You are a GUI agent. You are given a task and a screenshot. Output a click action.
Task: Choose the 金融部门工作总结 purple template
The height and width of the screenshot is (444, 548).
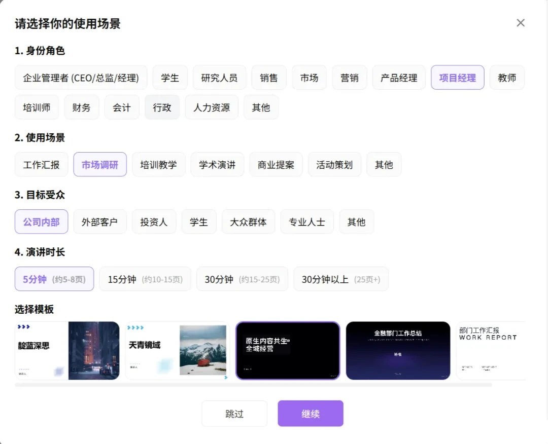398,350
